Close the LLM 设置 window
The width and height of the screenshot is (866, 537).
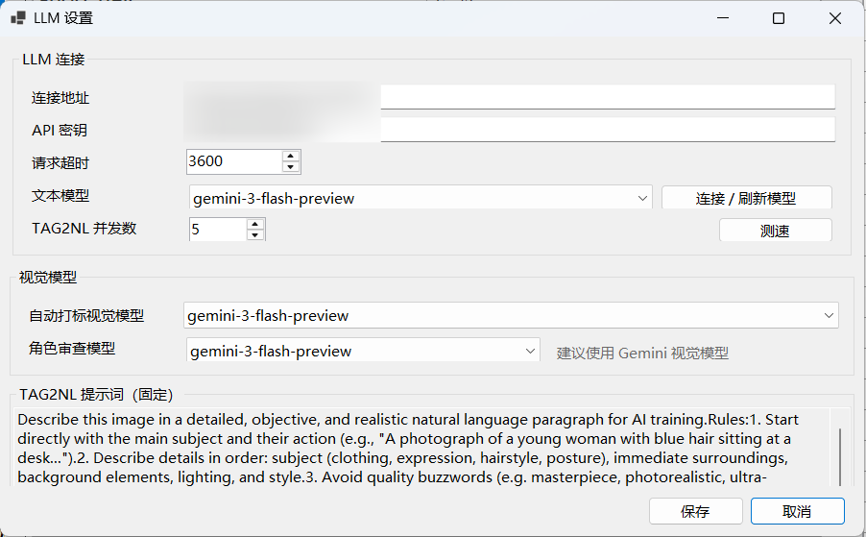pyautogui.click(x=835, y=18)
